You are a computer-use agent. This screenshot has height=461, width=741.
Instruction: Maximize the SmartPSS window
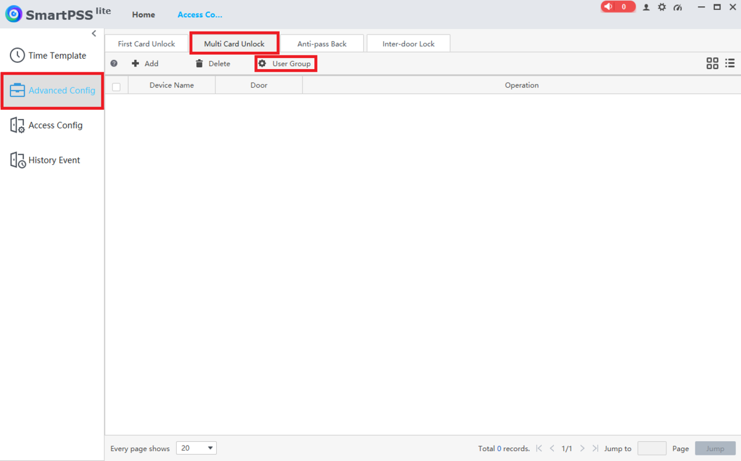click(717, 7)
